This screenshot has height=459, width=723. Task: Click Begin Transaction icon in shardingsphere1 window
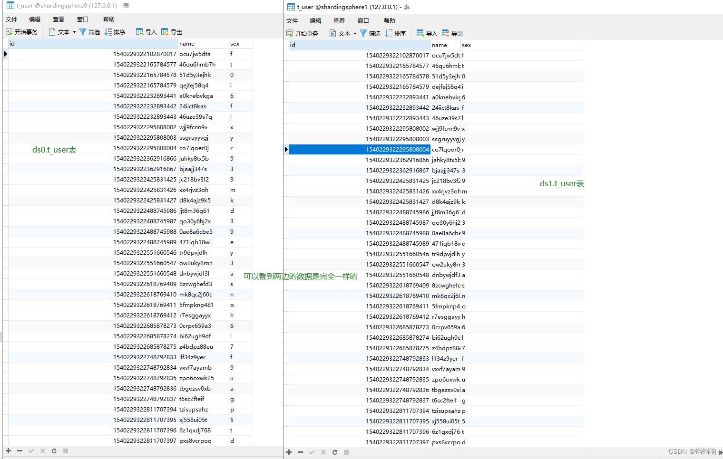click(x=290, y=33)
